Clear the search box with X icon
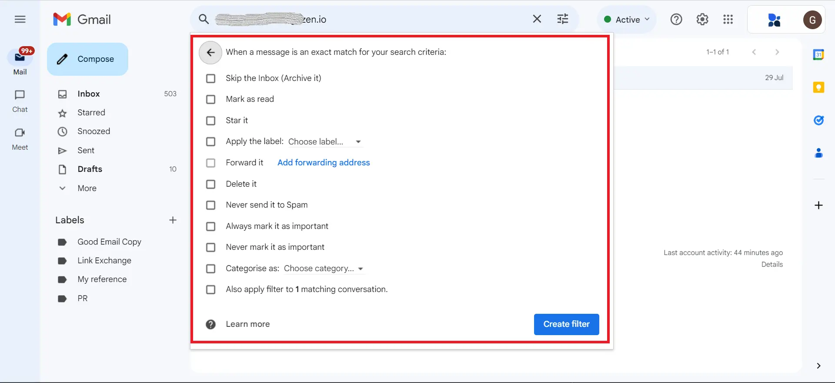Viewport: 835px width, 383px height. pyautogui.click(x=537, y=19)
